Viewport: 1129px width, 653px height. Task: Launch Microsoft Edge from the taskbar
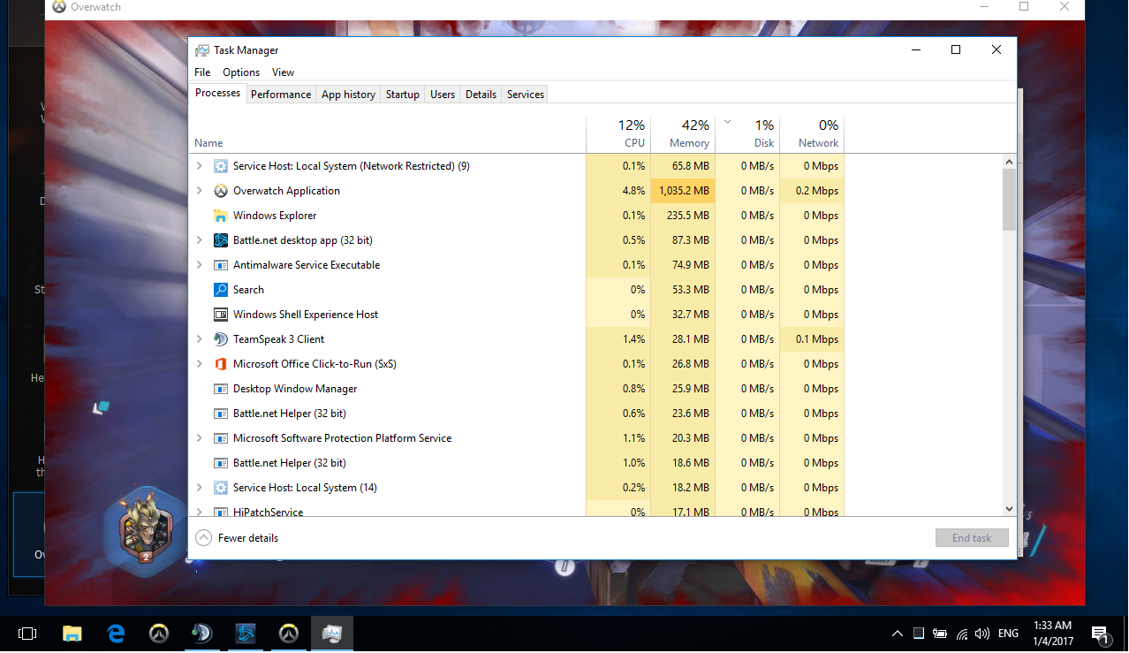(x=116, y=634)
